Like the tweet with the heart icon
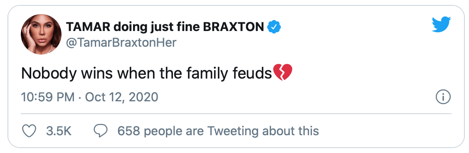The image size is (469, 153). (x=29, y=131)
